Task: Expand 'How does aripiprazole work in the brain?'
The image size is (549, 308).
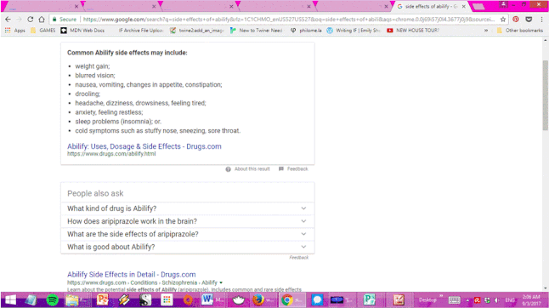Action: pos(188,221)
